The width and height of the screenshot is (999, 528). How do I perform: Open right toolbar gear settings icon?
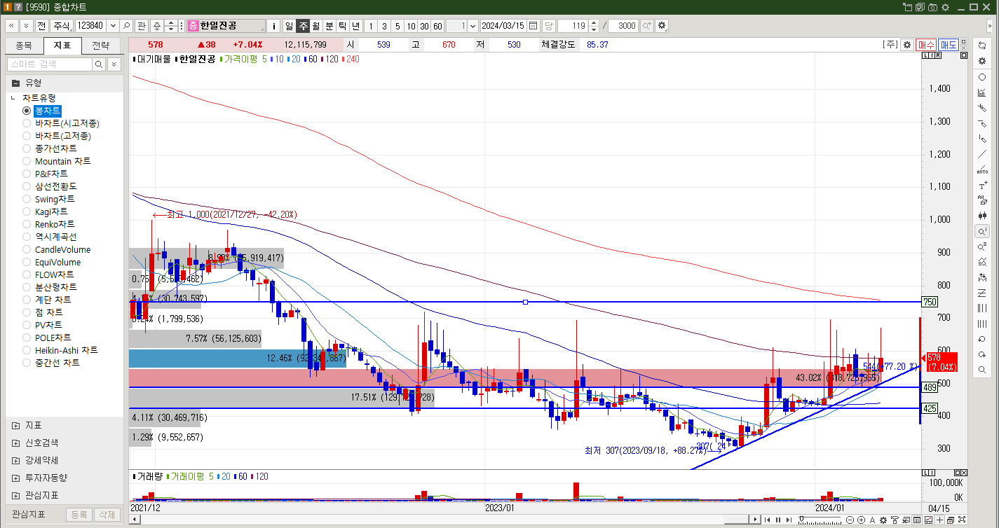(x=982, y=61)
